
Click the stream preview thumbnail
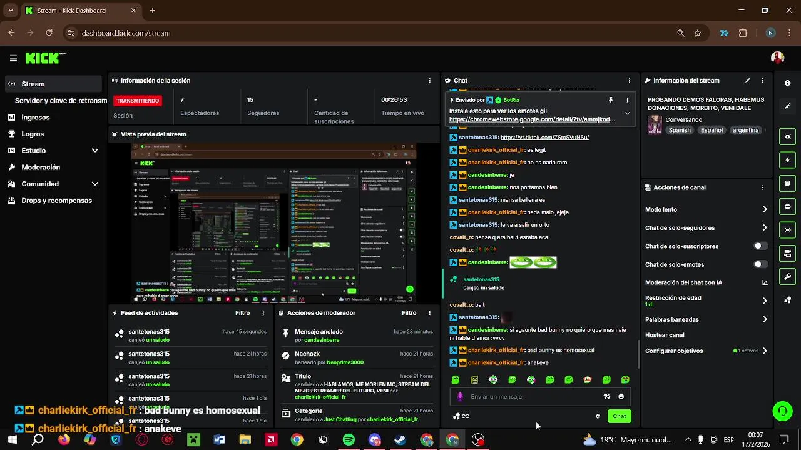274,223
